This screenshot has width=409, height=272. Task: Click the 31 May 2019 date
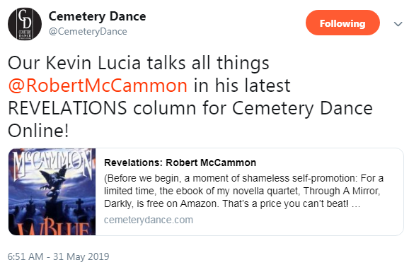pos(81,256)
